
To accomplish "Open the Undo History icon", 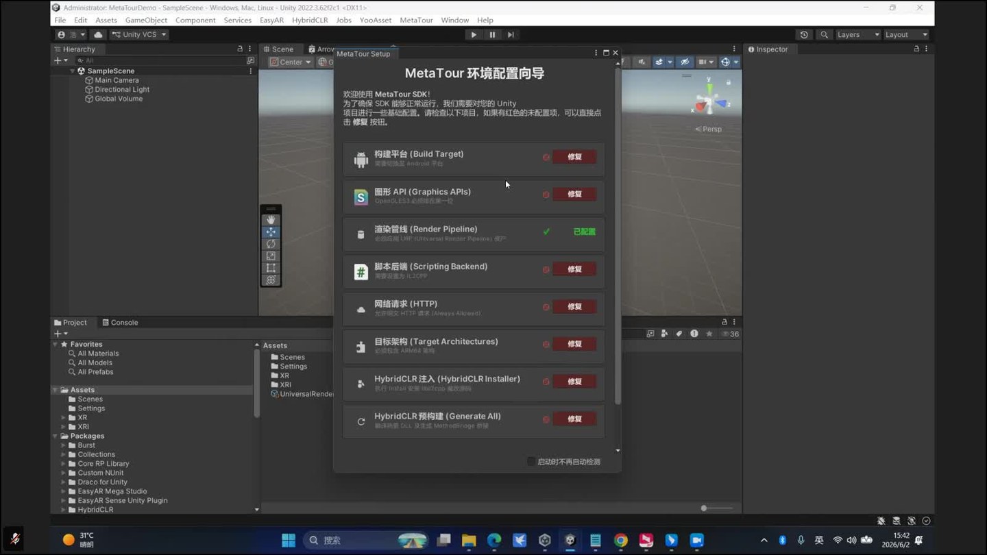I will click(804, 34).
